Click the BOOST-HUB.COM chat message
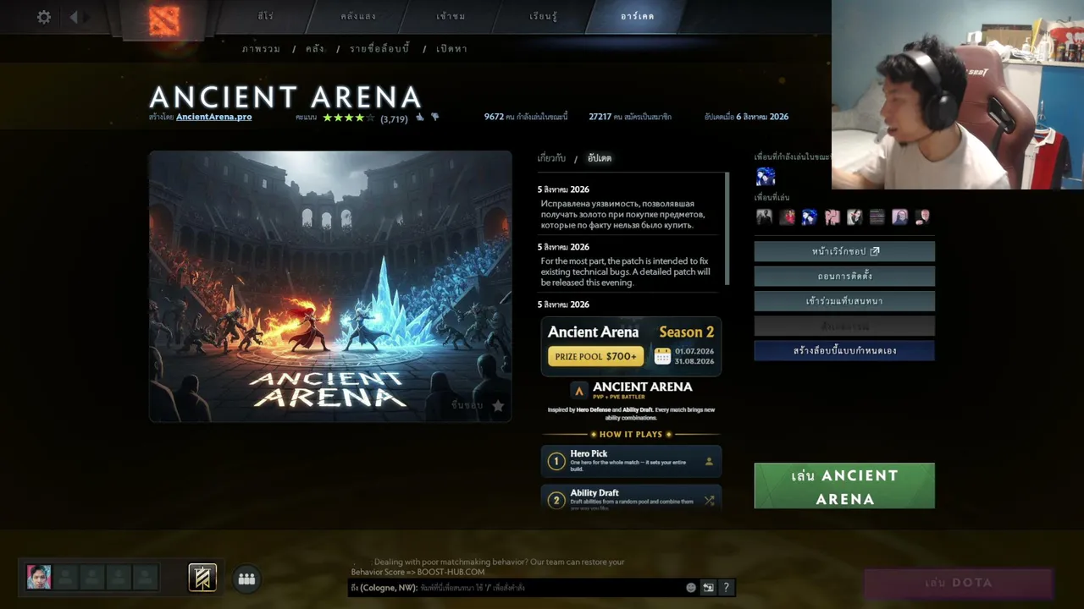 [488, 567]
